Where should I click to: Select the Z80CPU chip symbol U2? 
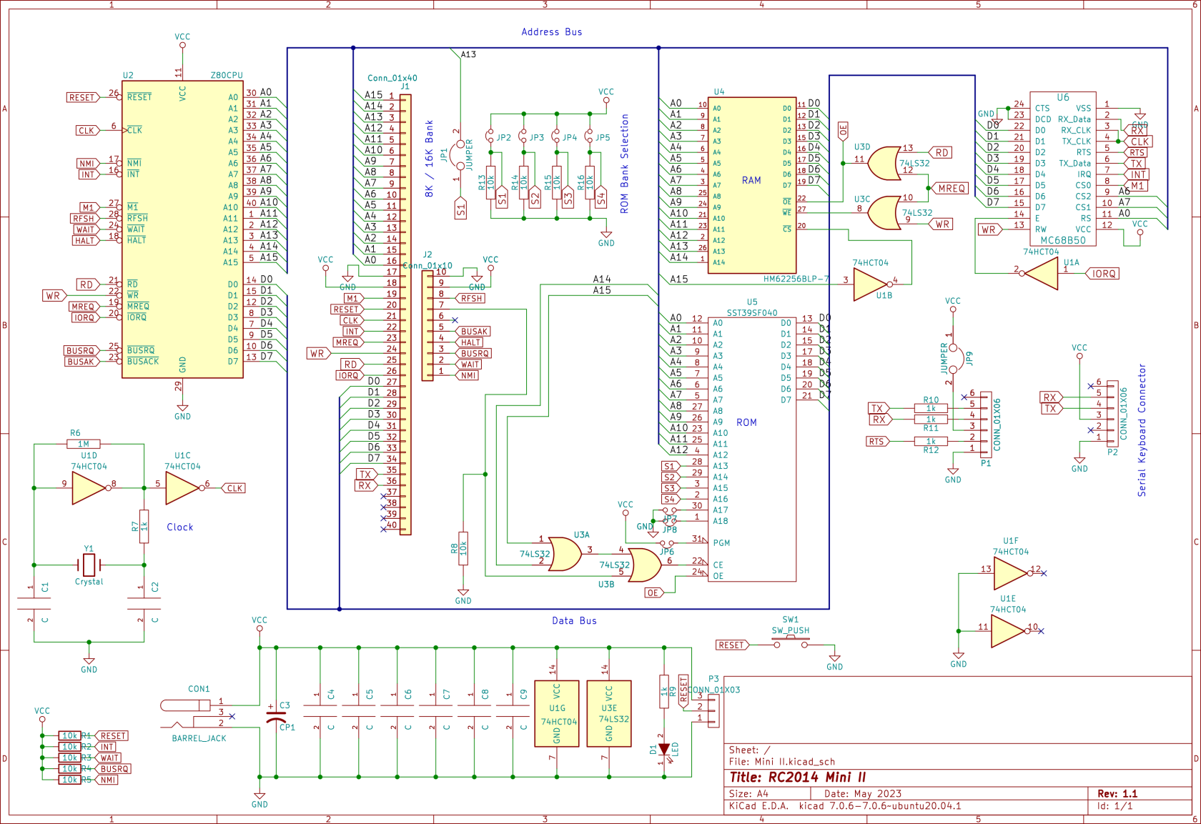pos(182,229)
